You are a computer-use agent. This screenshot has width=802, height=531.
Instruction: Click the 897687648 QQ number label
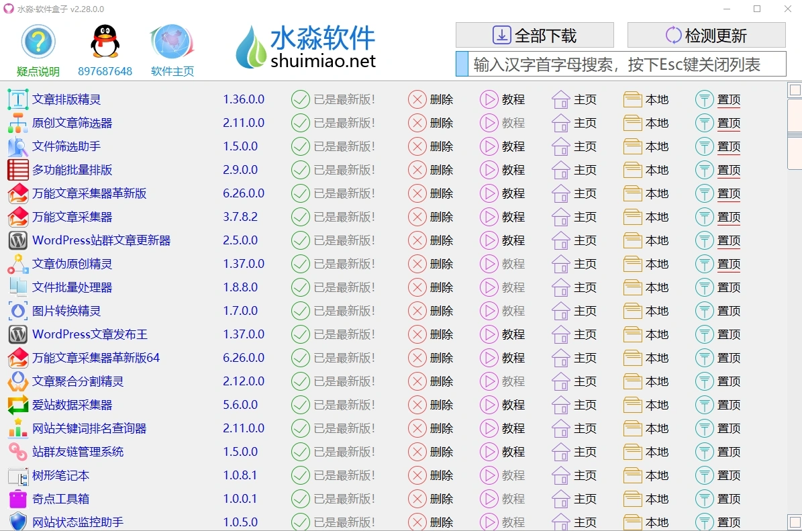point(105,71)
